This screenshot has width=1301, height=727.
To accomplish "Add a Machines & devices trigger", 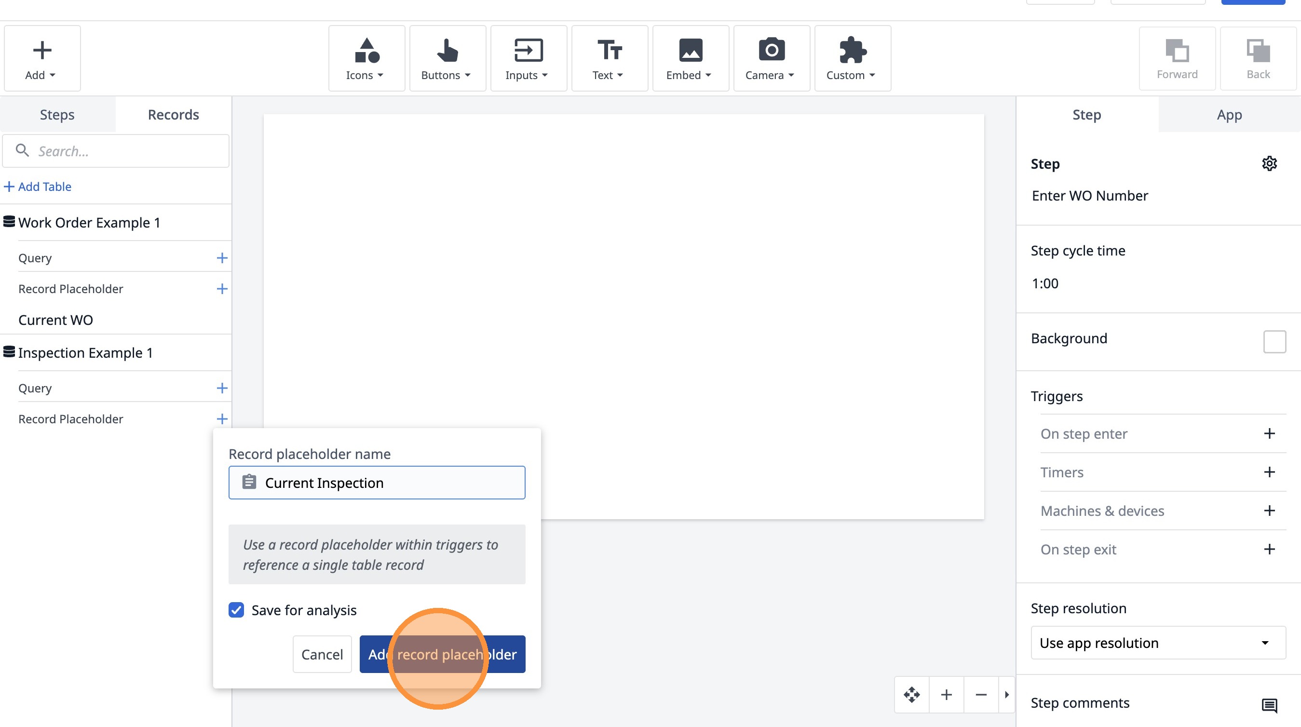I will [1269, 511].
